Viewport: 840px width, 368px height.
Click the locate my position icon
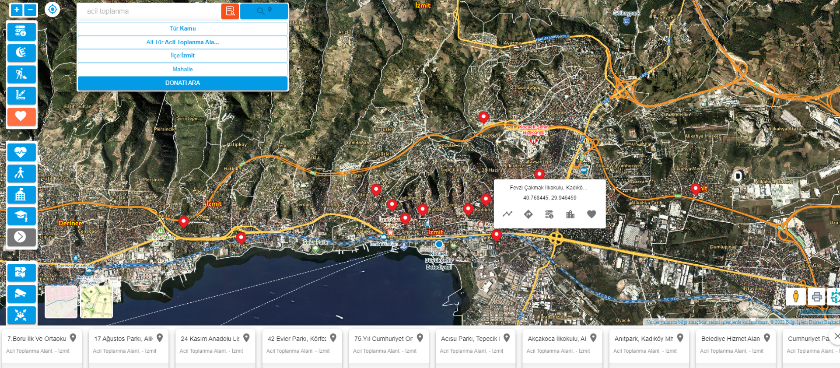(x=52, y=9)
